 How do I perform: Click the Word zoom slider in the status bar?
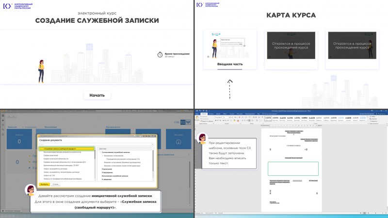click(x=375, y=213)
